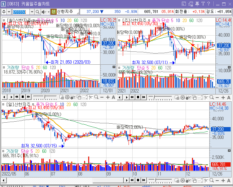Stop the weekly chart playback
This screenshot has height=187, width=233.
pos(138,97)
